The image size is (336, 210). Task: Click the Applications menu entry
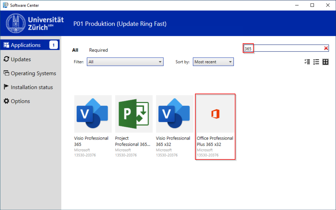tap(26, 45)
